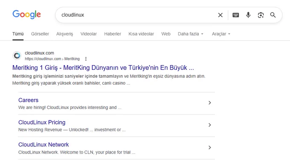290x160 pixels.
Task: Start voice search with microphone icon
Action: tap(248, 15)
